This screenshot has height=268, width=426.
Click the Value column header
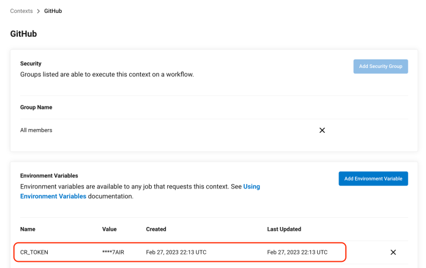click(x=109, y=229)
